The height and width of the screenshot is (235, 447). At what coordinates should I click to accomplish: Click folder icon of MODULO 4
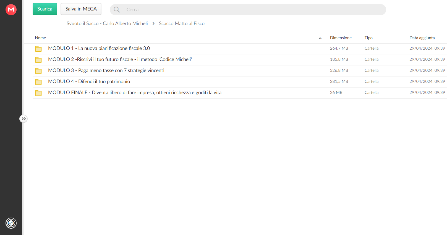(38, 82)
